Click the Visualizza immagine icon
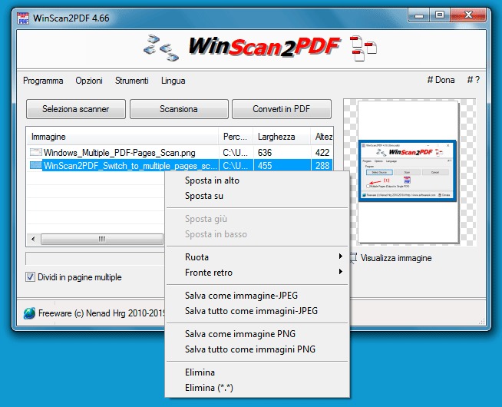This screenshot has width=502, height=407. coord(353,258)
